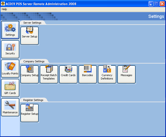Select the Settings sidebar category
166x137 pixels.
click(x=10, y=30)
